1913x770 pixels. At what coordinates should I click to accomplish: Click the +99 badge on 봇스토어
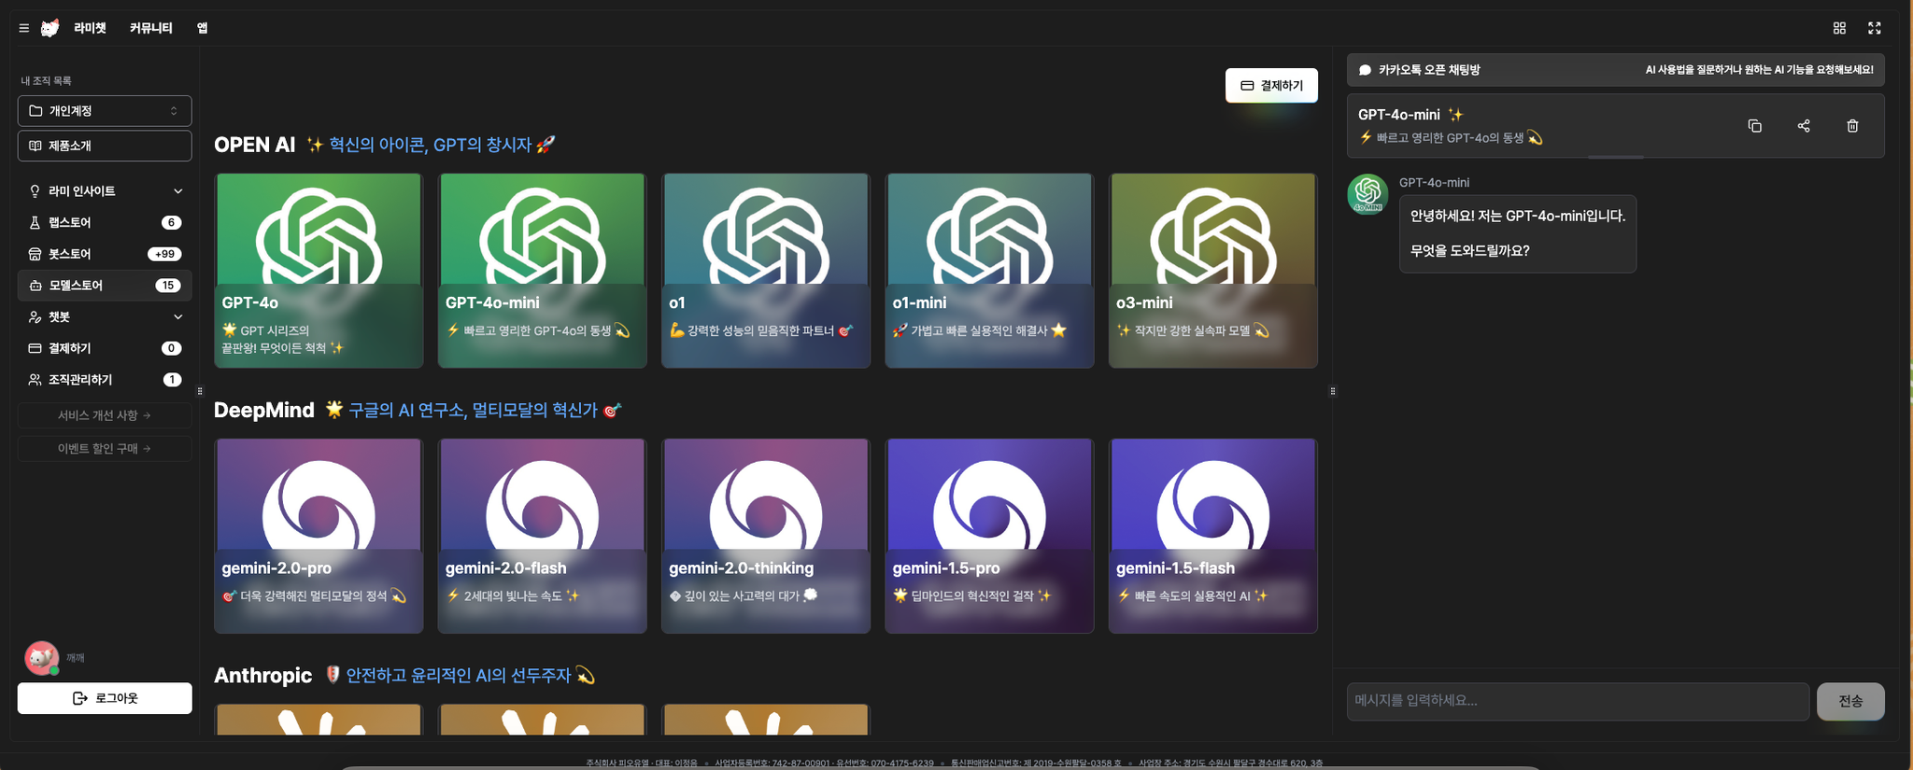(x=164, y=254)
